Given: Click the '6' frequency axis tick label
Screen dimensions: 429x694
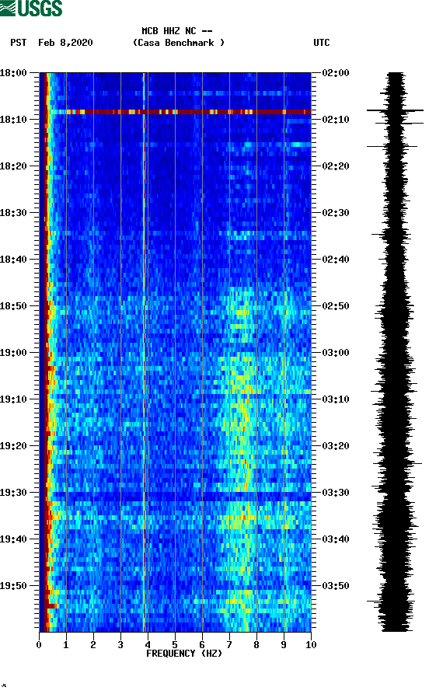Looking at the screenshot, I should [202, 645].
